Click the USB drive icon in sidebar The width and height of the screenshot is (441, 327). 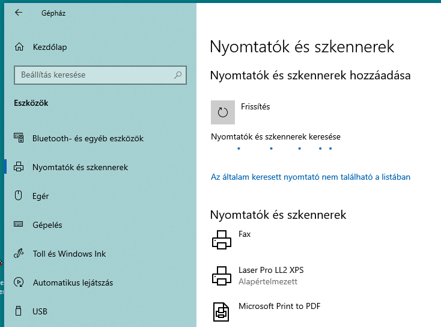click(18, 311)
